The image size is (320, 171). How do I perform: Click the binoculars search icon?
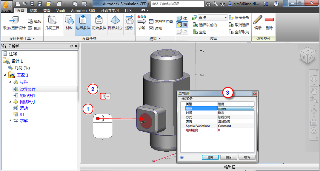pyautogui.click(x=208, y=4)
